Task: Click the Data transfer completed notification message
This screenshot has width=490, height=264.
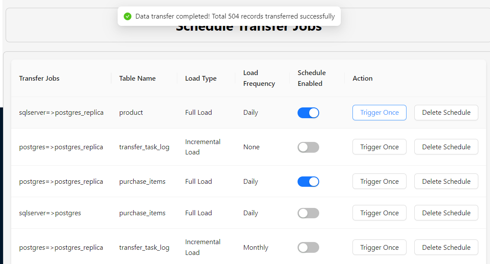Action: (235, 16)
